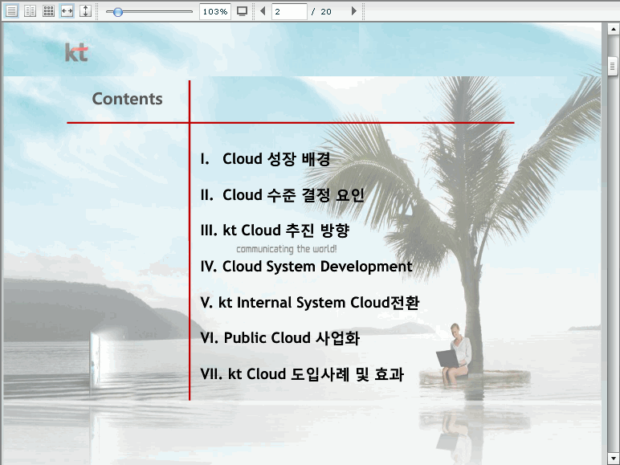Click 'V. kt Internal System Cloud전환' item
620x465 pixels.
[310, 303]
